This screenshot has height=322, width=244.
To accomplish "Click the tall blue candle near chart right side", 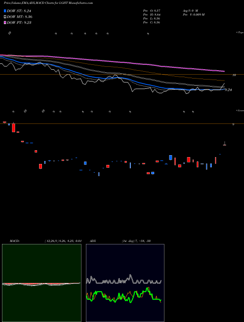I will click(170, 158).
